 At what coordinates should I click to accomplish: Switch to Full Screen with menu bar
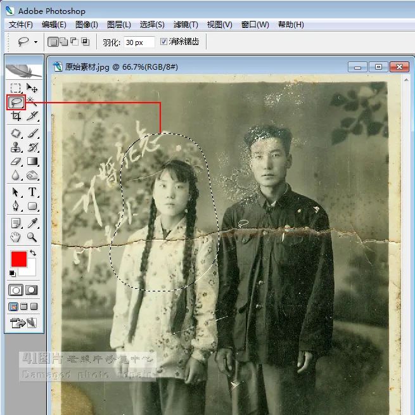(24, 307)
